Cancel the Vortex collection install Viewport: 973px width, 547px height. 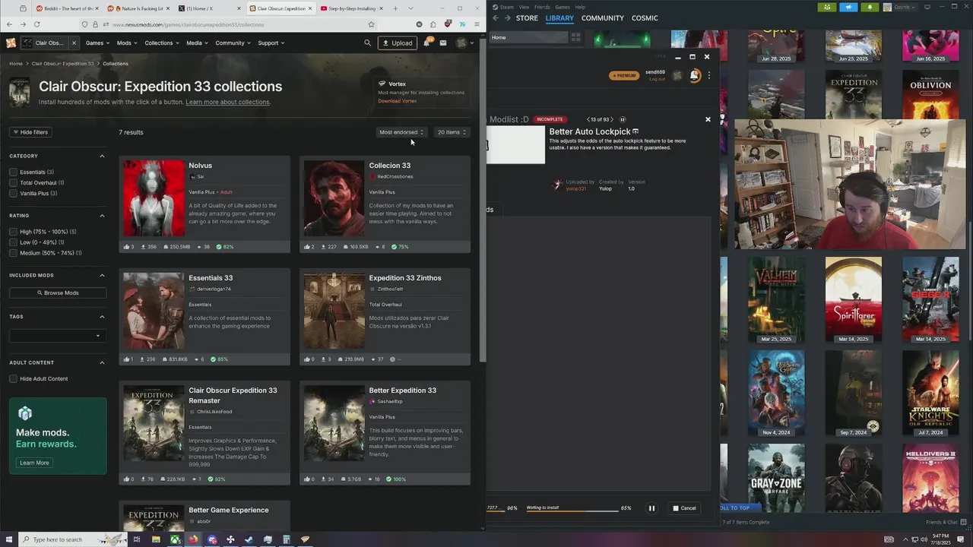click(x=684, y=508)
